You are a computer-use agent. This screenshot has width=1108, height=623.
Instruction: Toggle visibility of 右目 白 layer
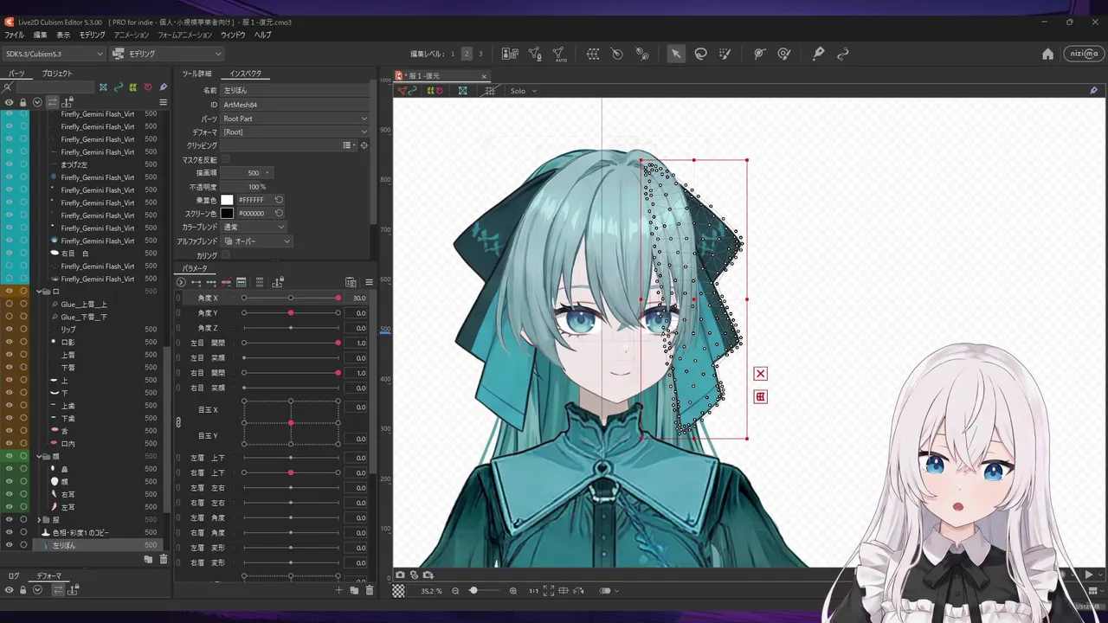pos(10,254)
